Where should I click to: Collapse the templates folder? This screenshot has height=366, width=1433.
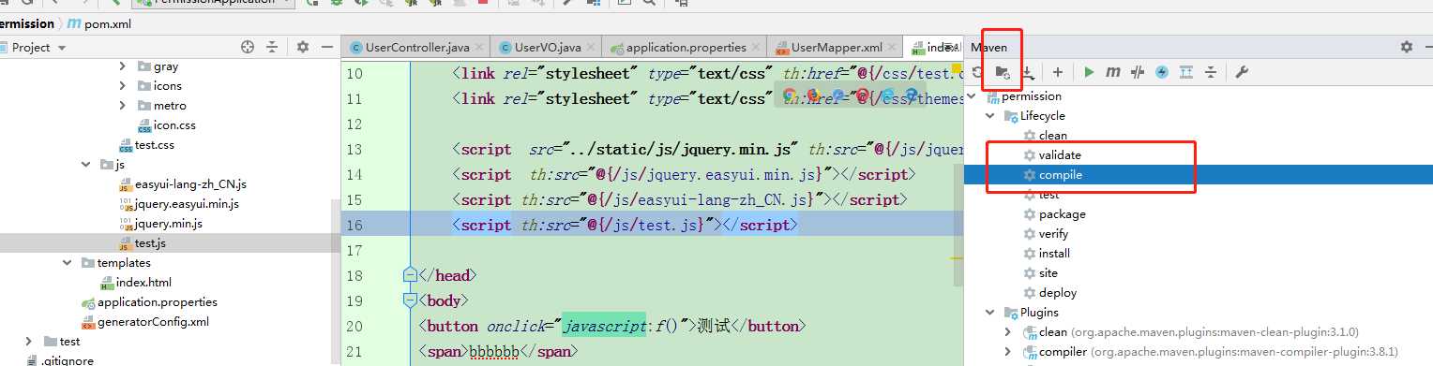tap(67, 263)
